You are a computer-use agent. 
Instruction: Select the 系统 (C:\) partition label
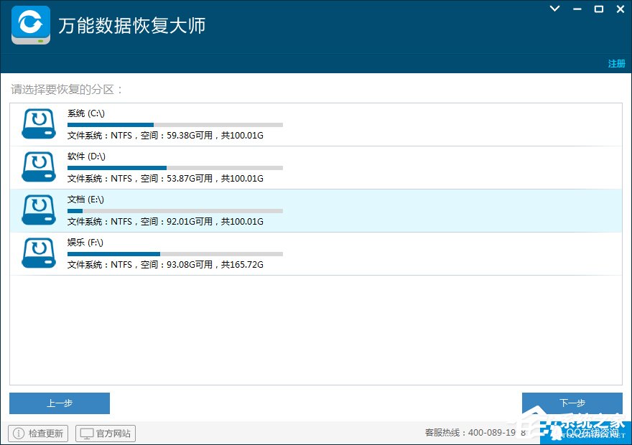pyautogui.click(x=86, y=113)
